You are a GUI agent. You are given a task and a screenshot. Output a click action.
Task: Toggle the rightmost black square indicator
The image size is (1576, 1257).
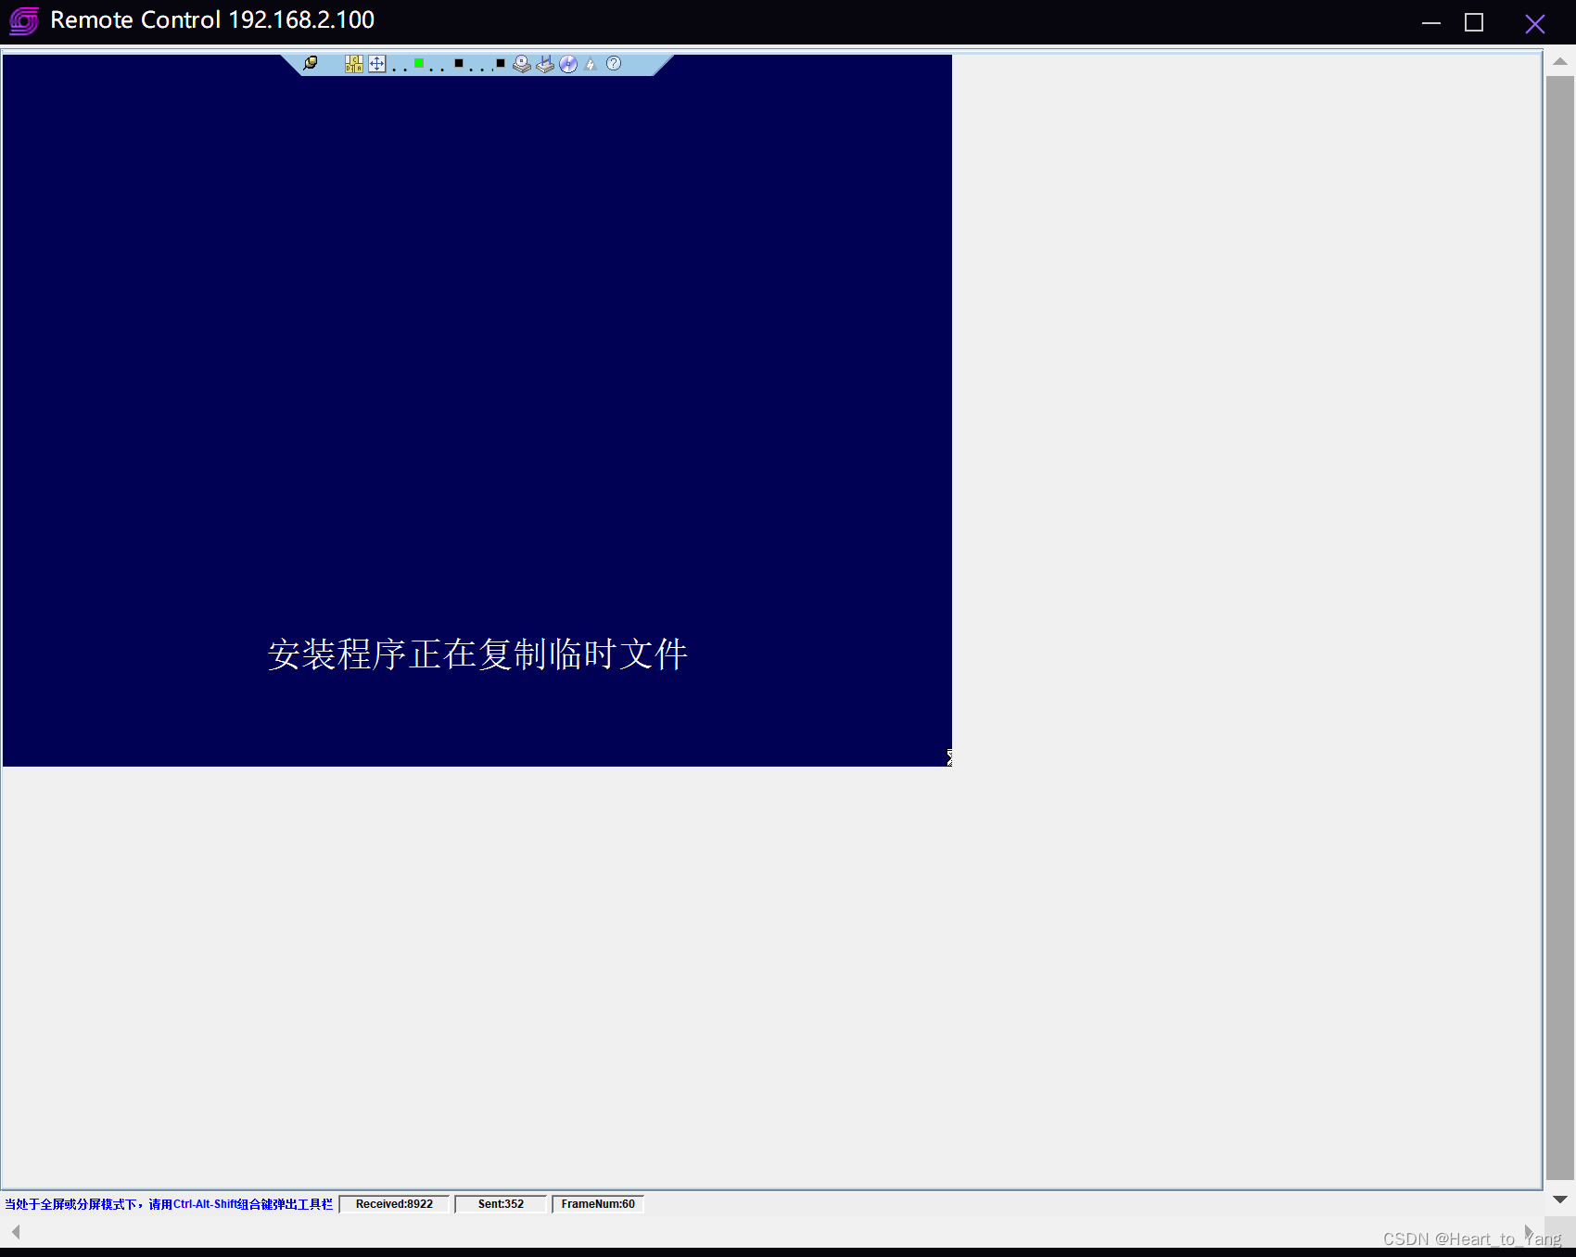[x=500, y=63]
